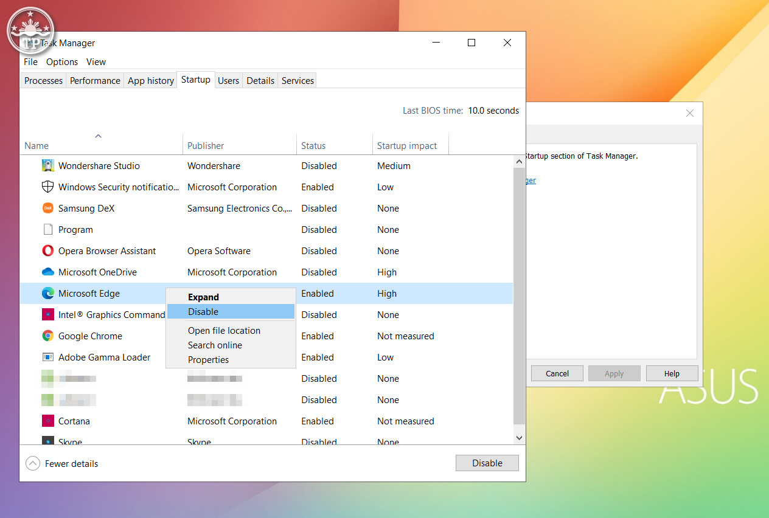Select the Adobe Gamma Loader name
This screenshot has width=769, height=518.
[104, 357]
